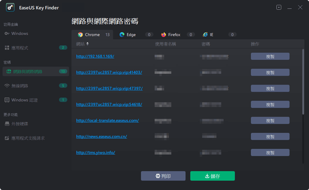Open the Windows 認證 credentials section

pos(24,100)
